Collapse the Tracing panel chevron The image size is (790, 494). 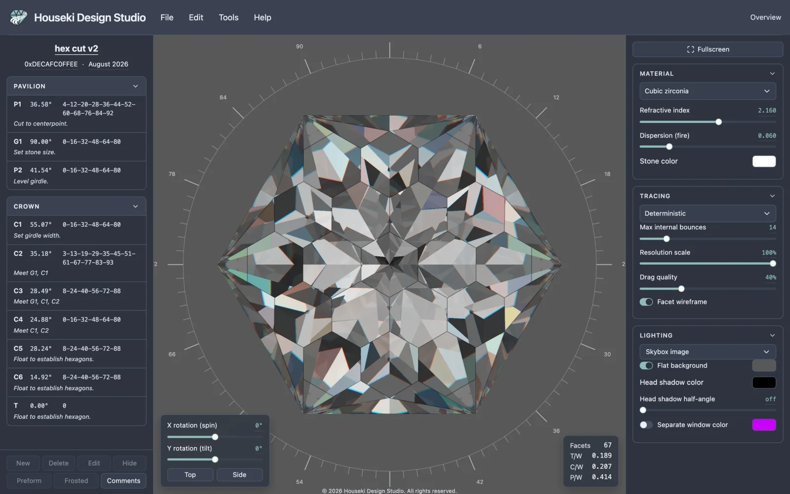coord(772,196)
